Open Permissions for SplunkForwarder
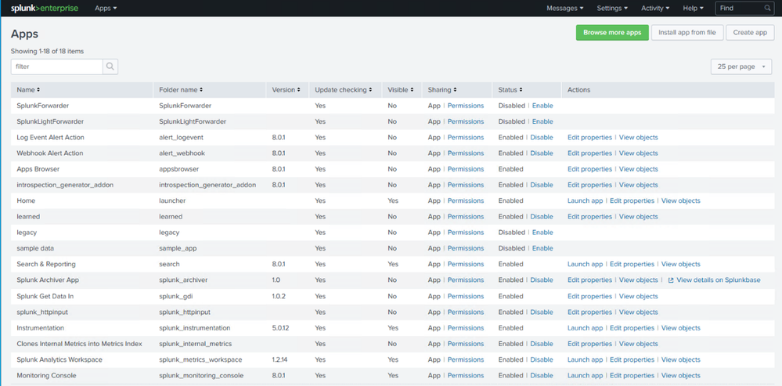 [x=466, y=106]
